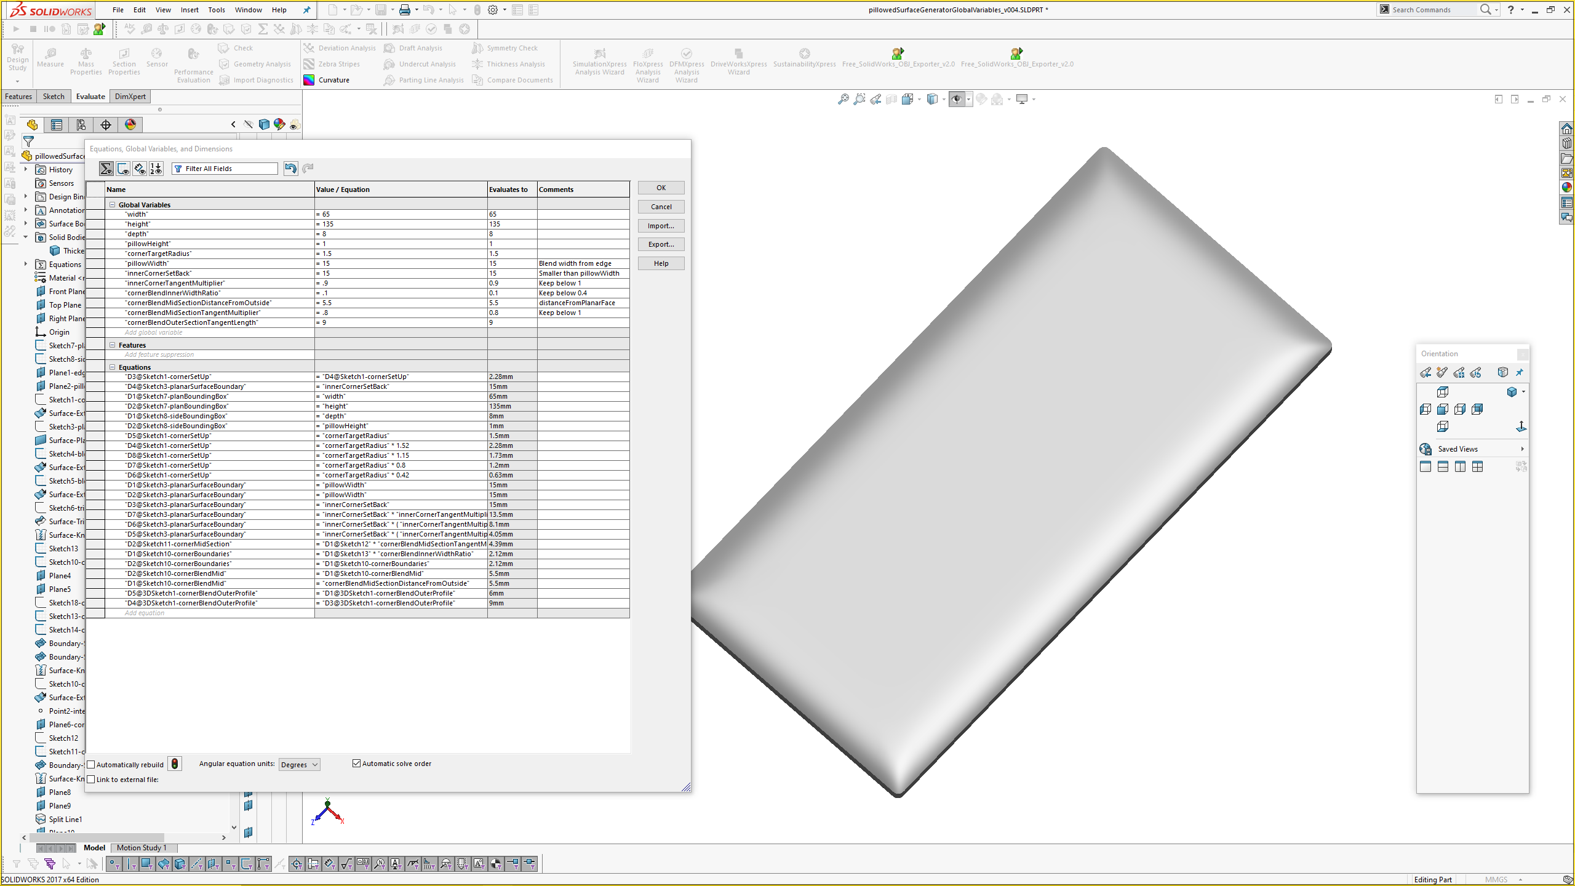Viewport: 1575px width, 886px height.
Task: Open the Symmetry Check tool
Action: pyautogui.click(x=511, y=47)
